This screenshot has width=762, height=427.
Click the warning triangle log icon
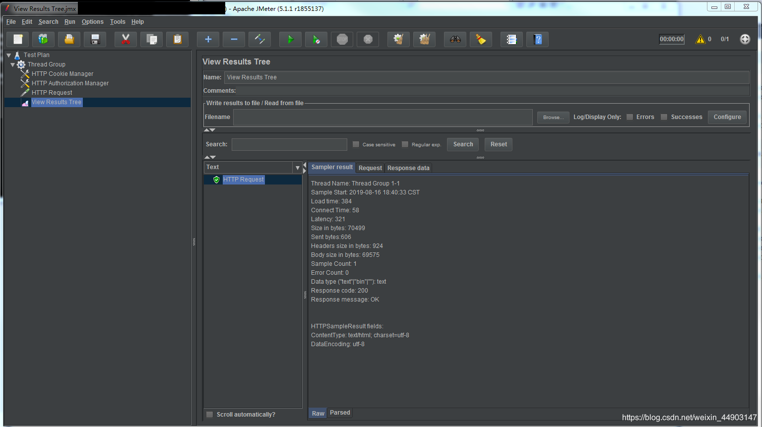coord(700,39)
